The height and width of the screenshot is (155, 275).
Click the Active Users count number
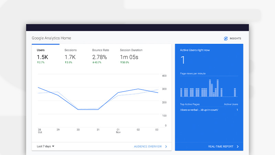tap(183, 60)
